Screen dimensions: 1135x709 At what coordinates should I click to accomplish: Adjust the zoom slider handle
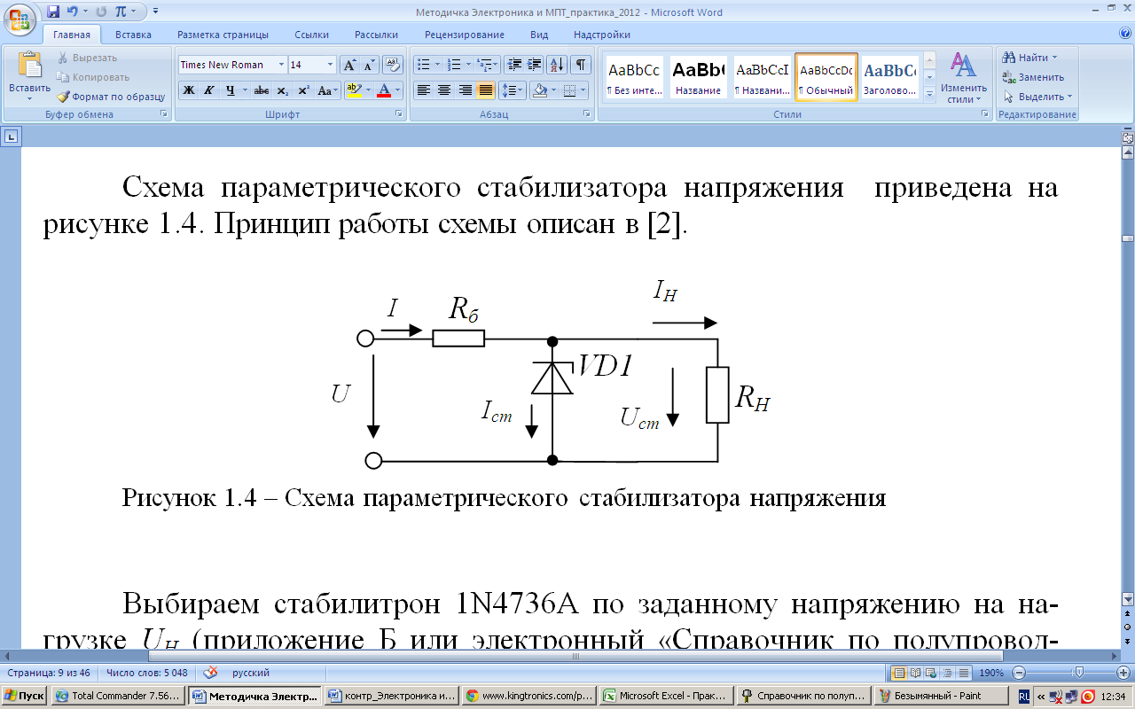(1079, 673)
